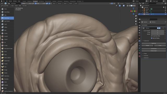Toggle camera view icon in viewport
167x94 pixels.
click(x=136, y=21)
